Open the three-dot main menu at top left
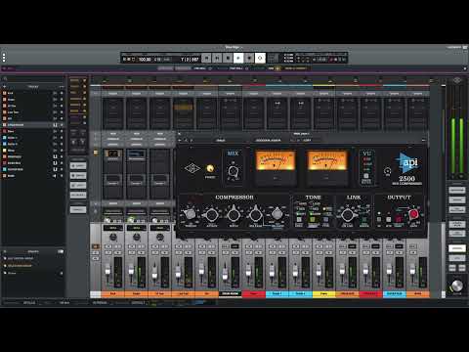This screenshot has height=352, width=469. tap(4, 58)
